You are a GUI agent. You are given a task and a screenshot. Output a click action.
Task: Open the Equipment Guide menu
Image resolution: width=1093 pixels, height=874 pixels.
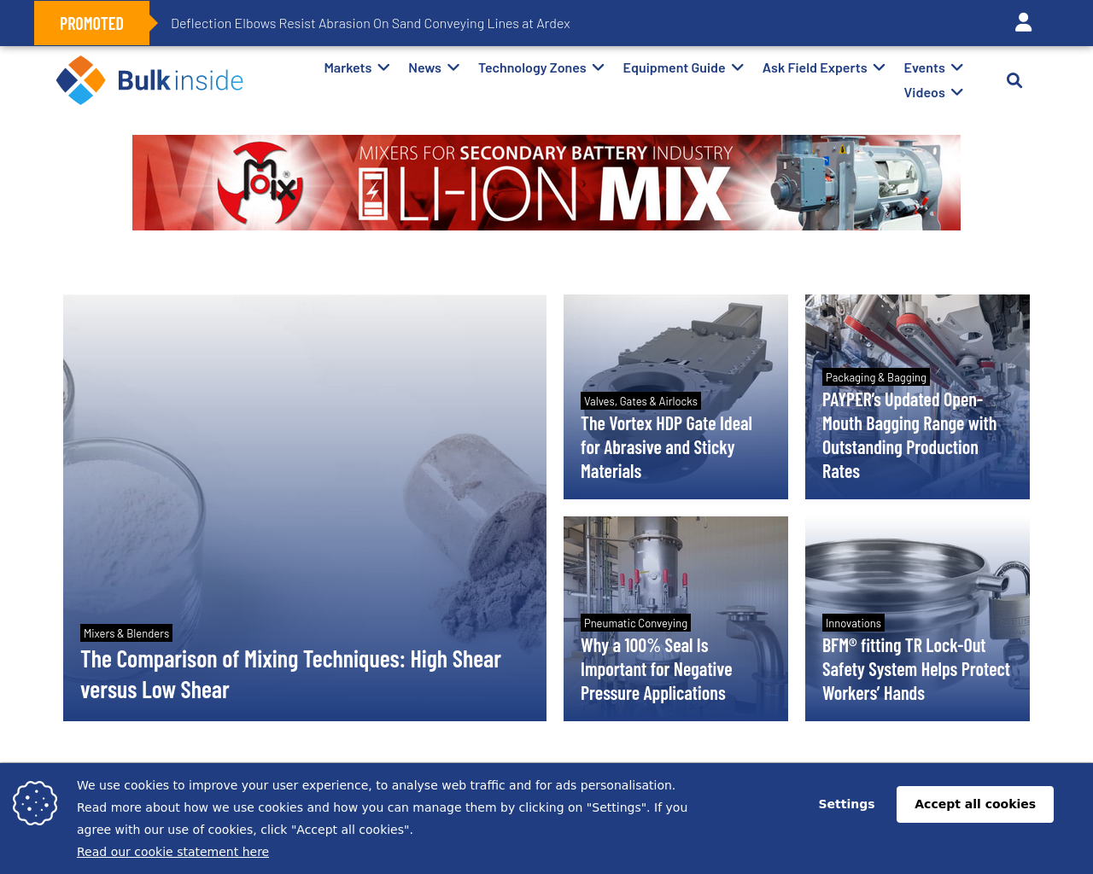click(x=674, y=67)
